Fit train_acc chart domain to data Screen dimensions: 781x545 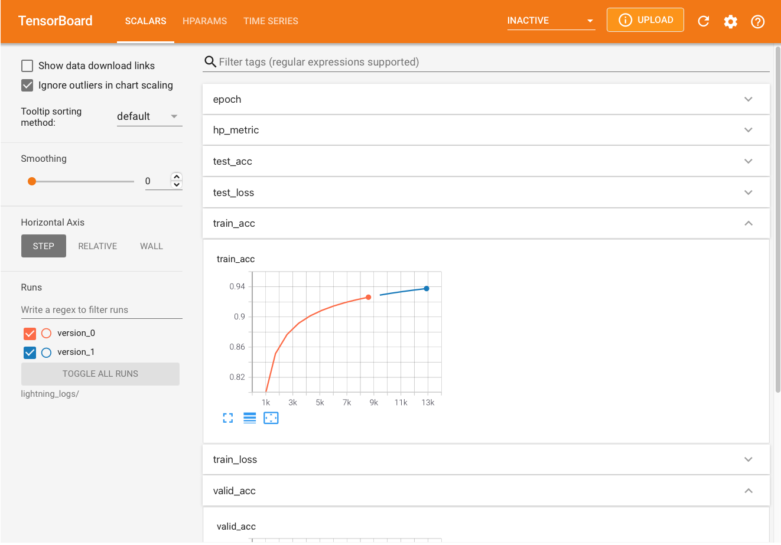[x=271, y=418]
